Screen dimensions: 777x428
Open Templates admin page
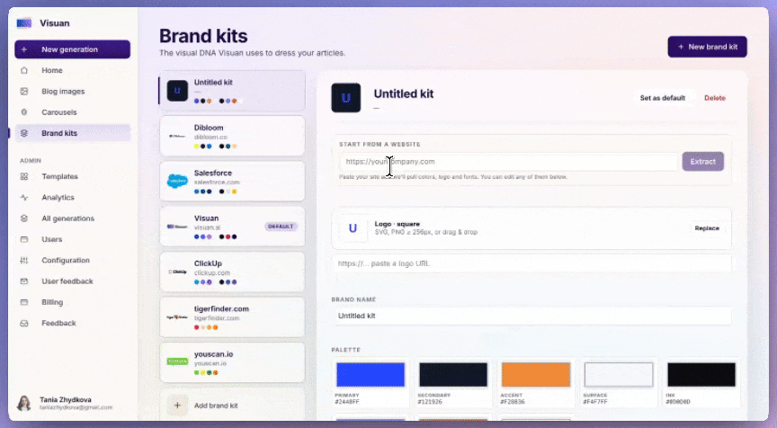point(72,176)
